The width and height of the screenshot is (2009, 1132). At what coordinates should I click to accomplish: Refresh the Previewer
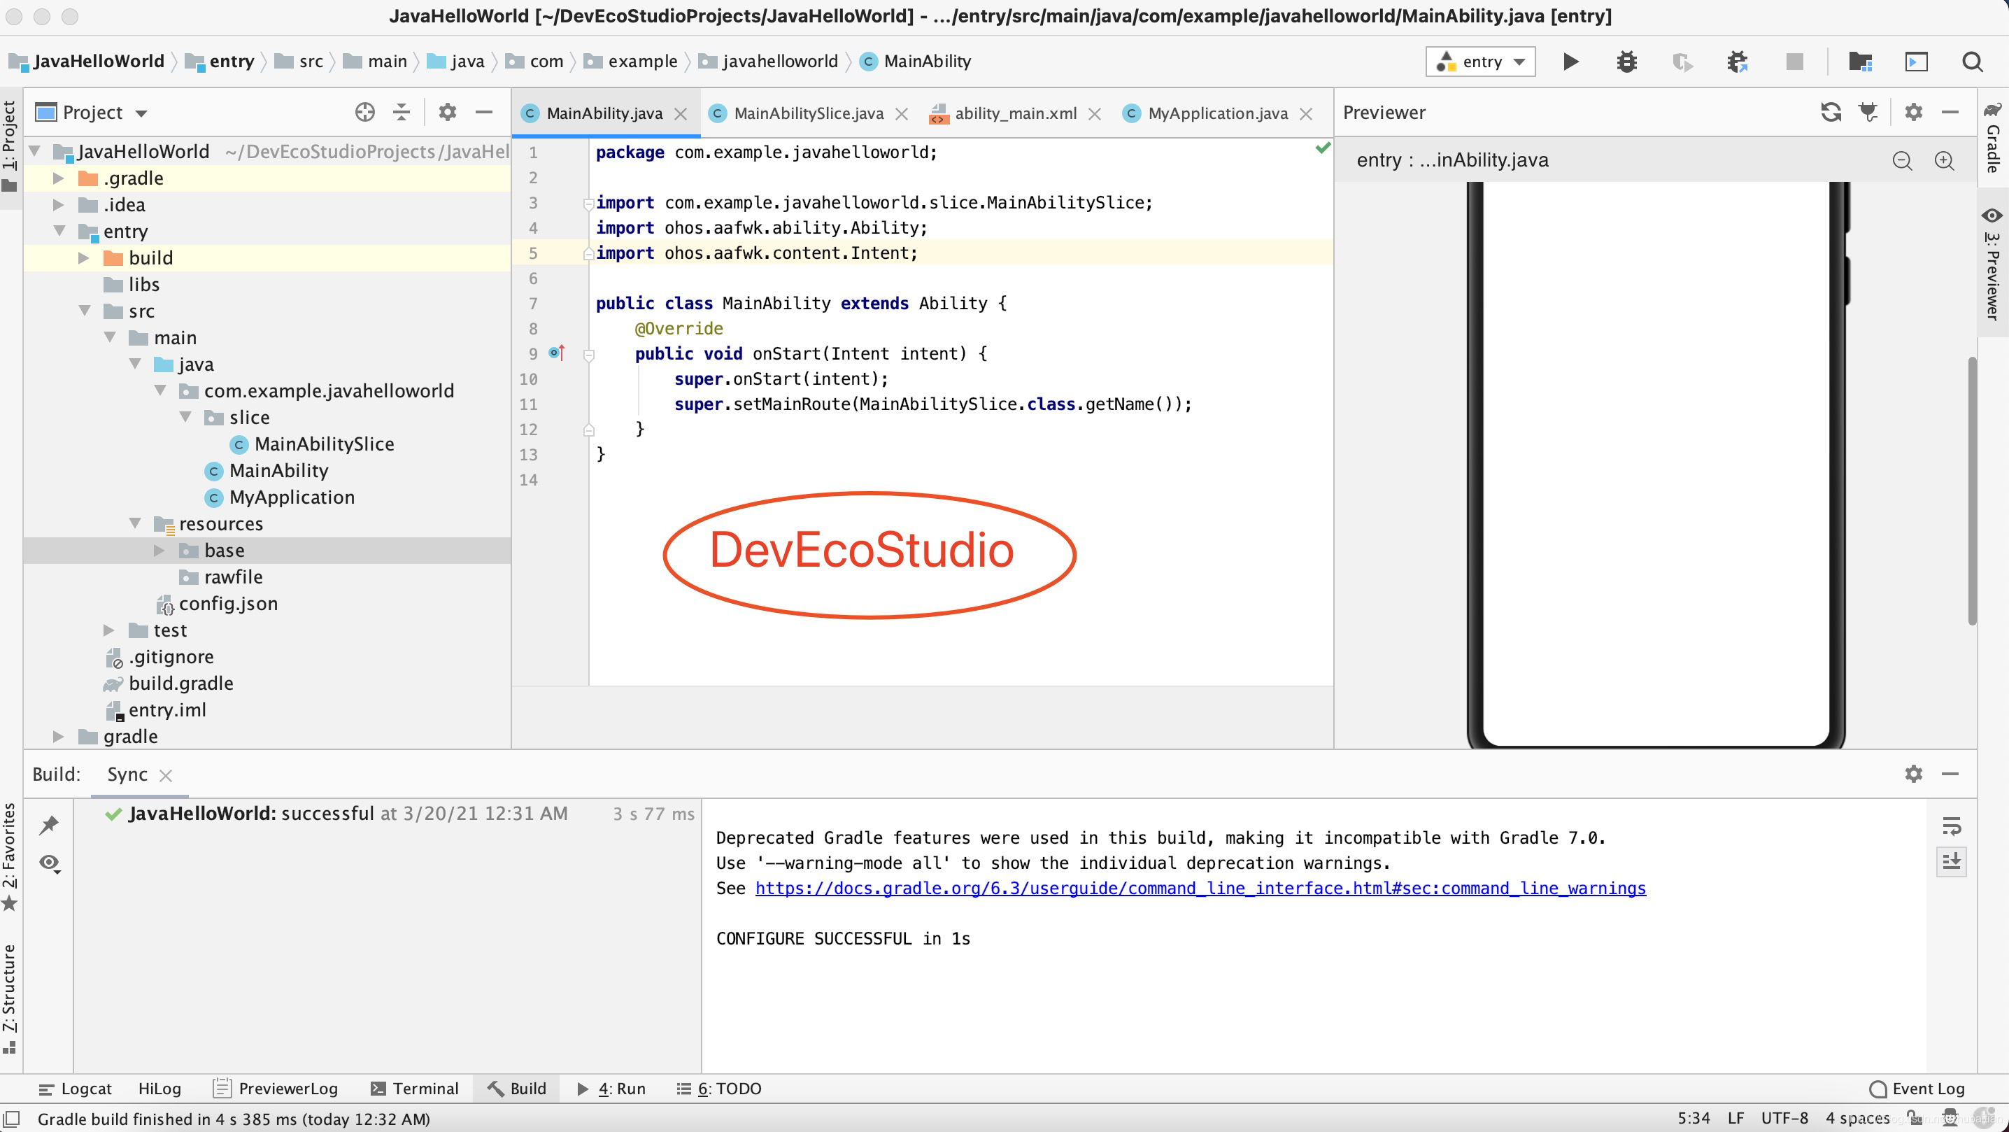pos(1831,113)
